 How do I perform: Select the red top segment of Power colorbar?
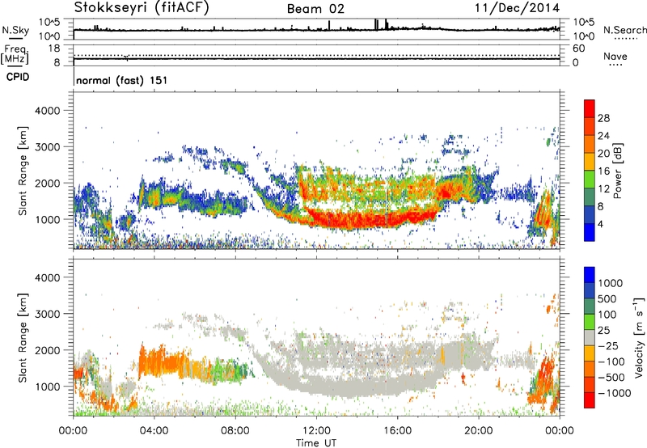(x=590, y=109)
